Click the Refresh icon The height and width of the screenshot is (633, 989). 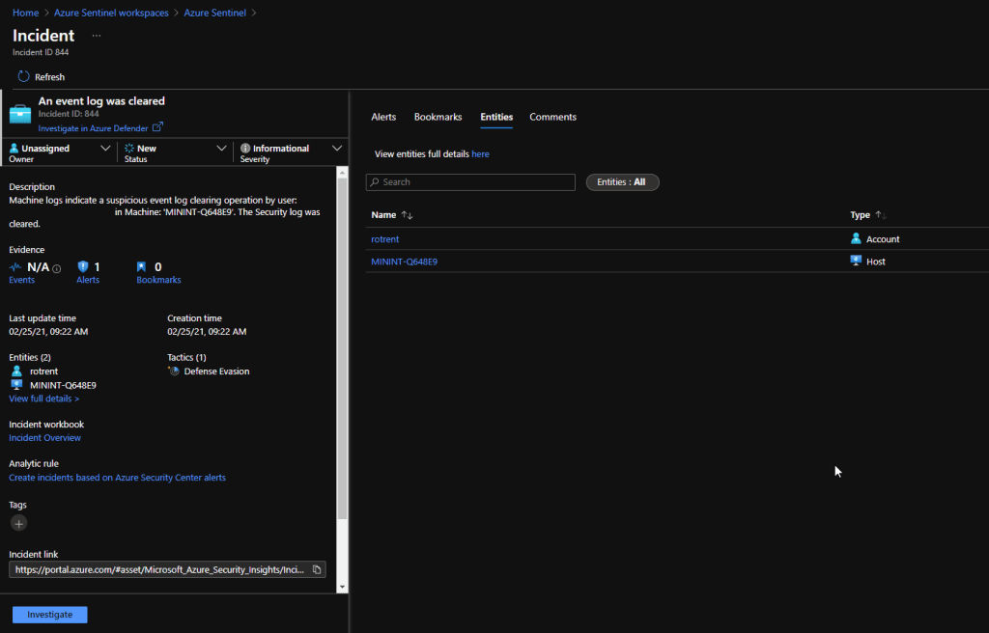pos(23,77)
